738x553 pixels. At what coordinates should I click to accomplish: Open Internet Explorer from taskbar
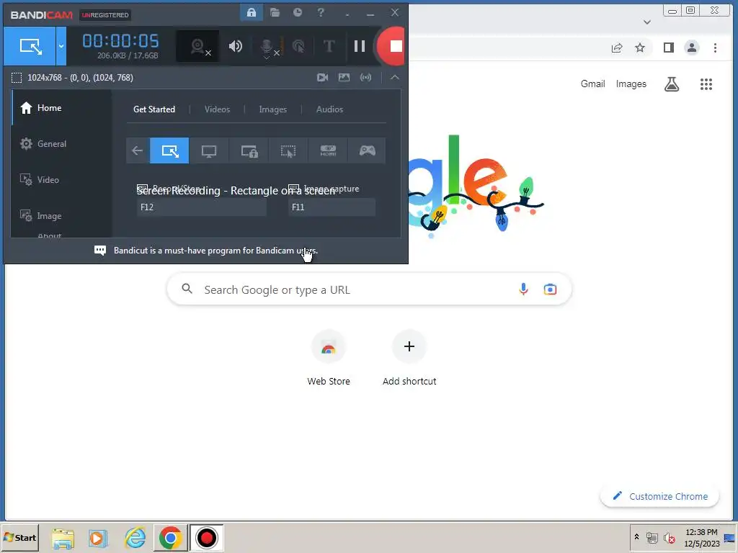135,538
